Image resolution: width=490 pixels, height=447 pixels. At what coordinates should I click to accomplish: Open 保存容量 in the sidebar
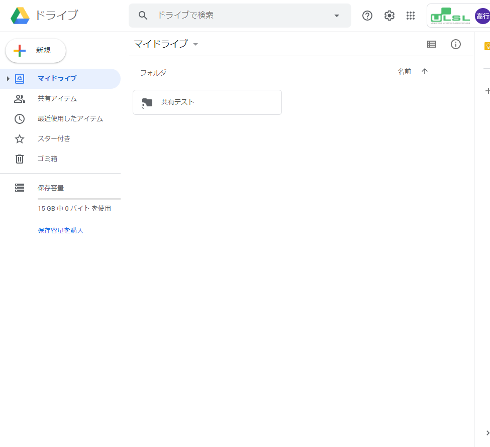(x=51, y=188)
